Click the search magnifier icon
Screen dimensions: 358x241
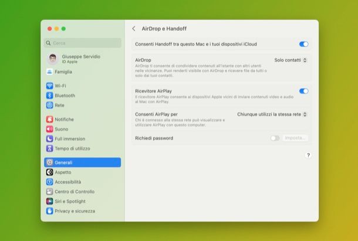48,43
